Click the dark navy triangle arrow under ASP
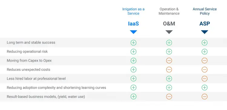This screenshot has width=227, height=110. (204, 32)
